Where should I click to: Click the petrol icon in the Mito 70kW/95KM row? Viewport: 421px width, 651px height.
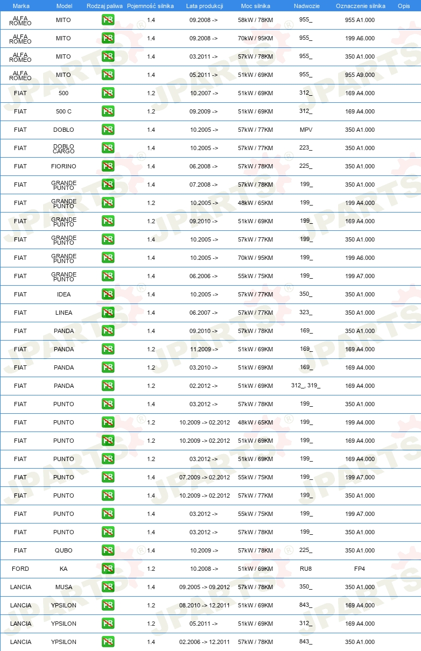(x=108, y=38)
